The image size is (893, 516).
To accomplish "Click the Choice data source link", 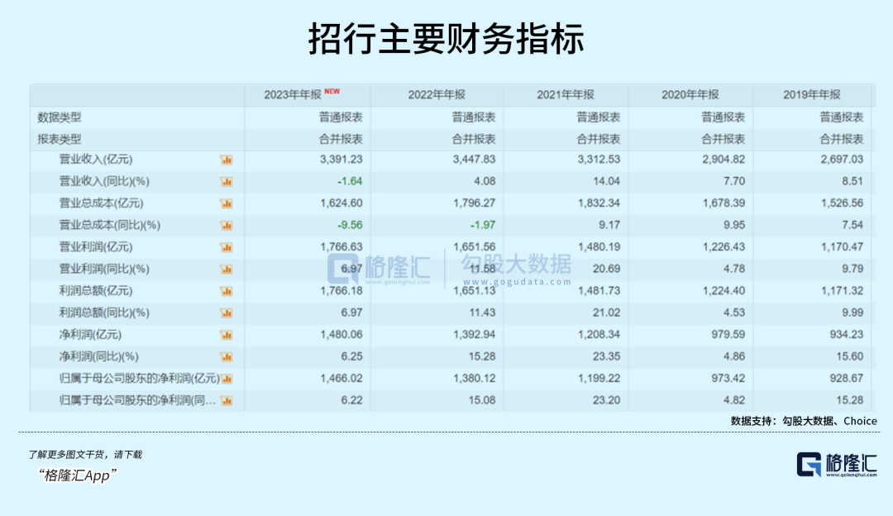I will 858,421.
